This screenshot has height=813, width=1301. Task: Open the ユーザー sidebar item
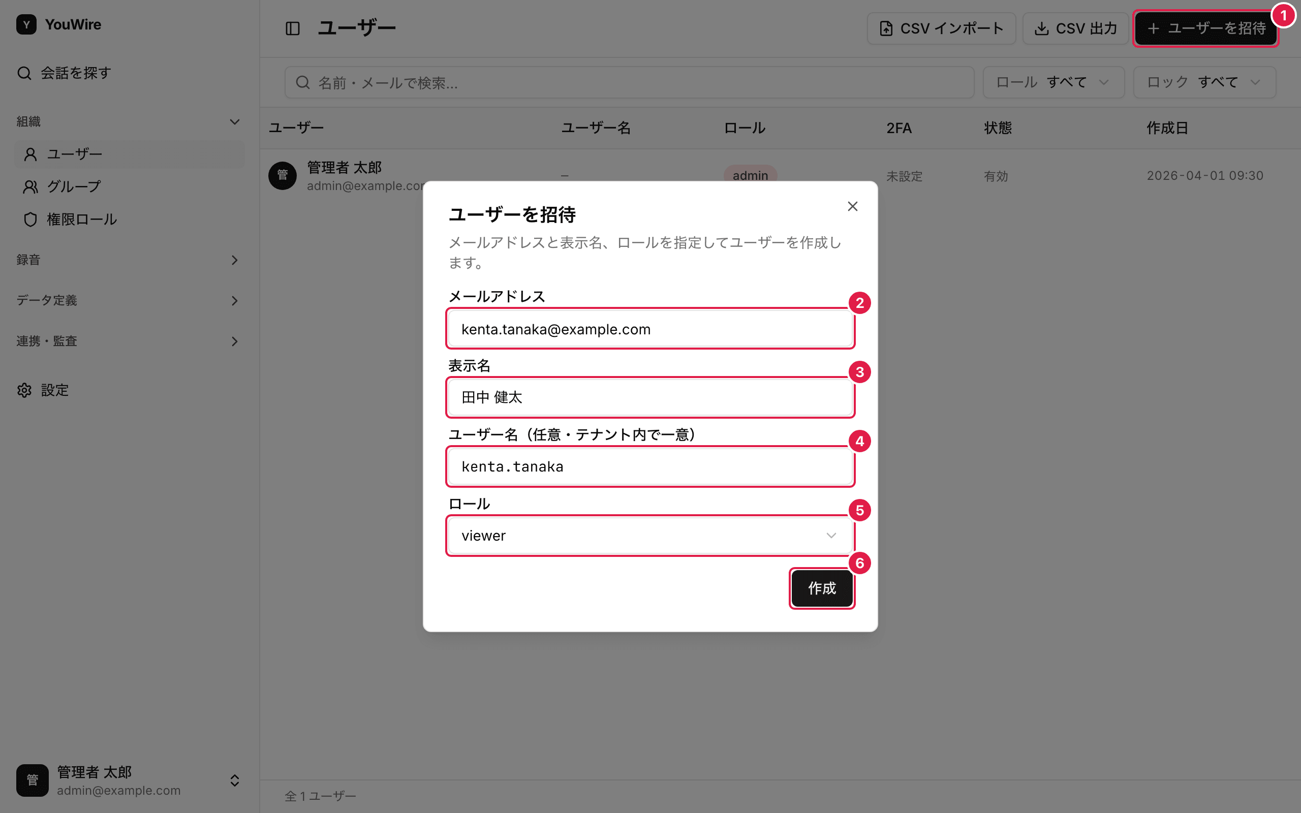pyautogui.click(x=130, y=154)
